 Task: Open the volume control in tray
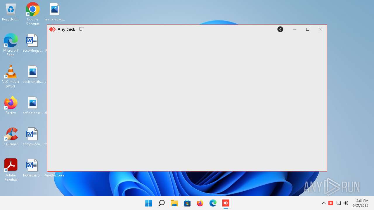[346, 203]
